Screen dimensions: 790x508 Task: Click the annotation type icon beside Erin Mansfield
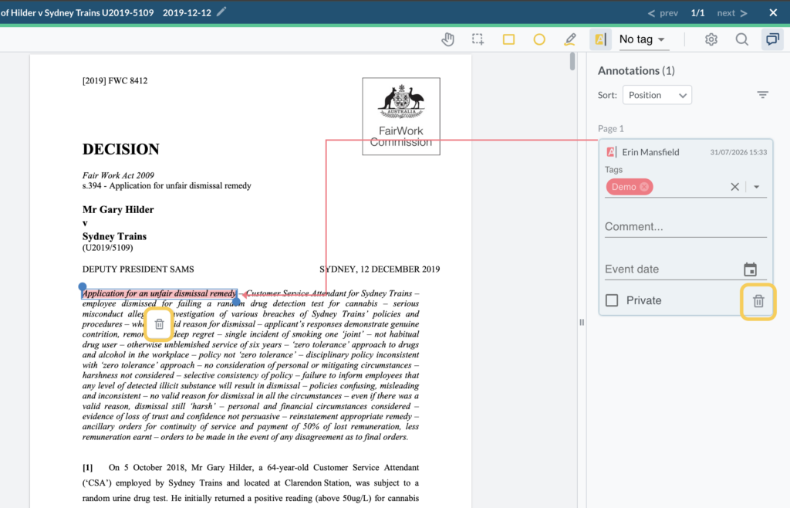coord(611,151)
